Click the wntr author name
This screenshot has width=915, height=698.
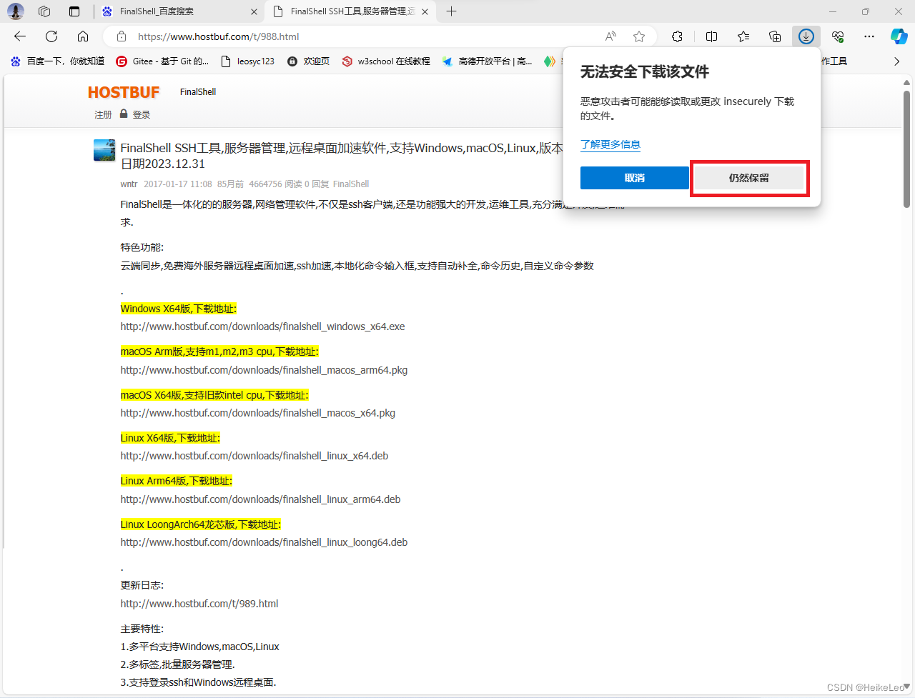coord(129,184)
